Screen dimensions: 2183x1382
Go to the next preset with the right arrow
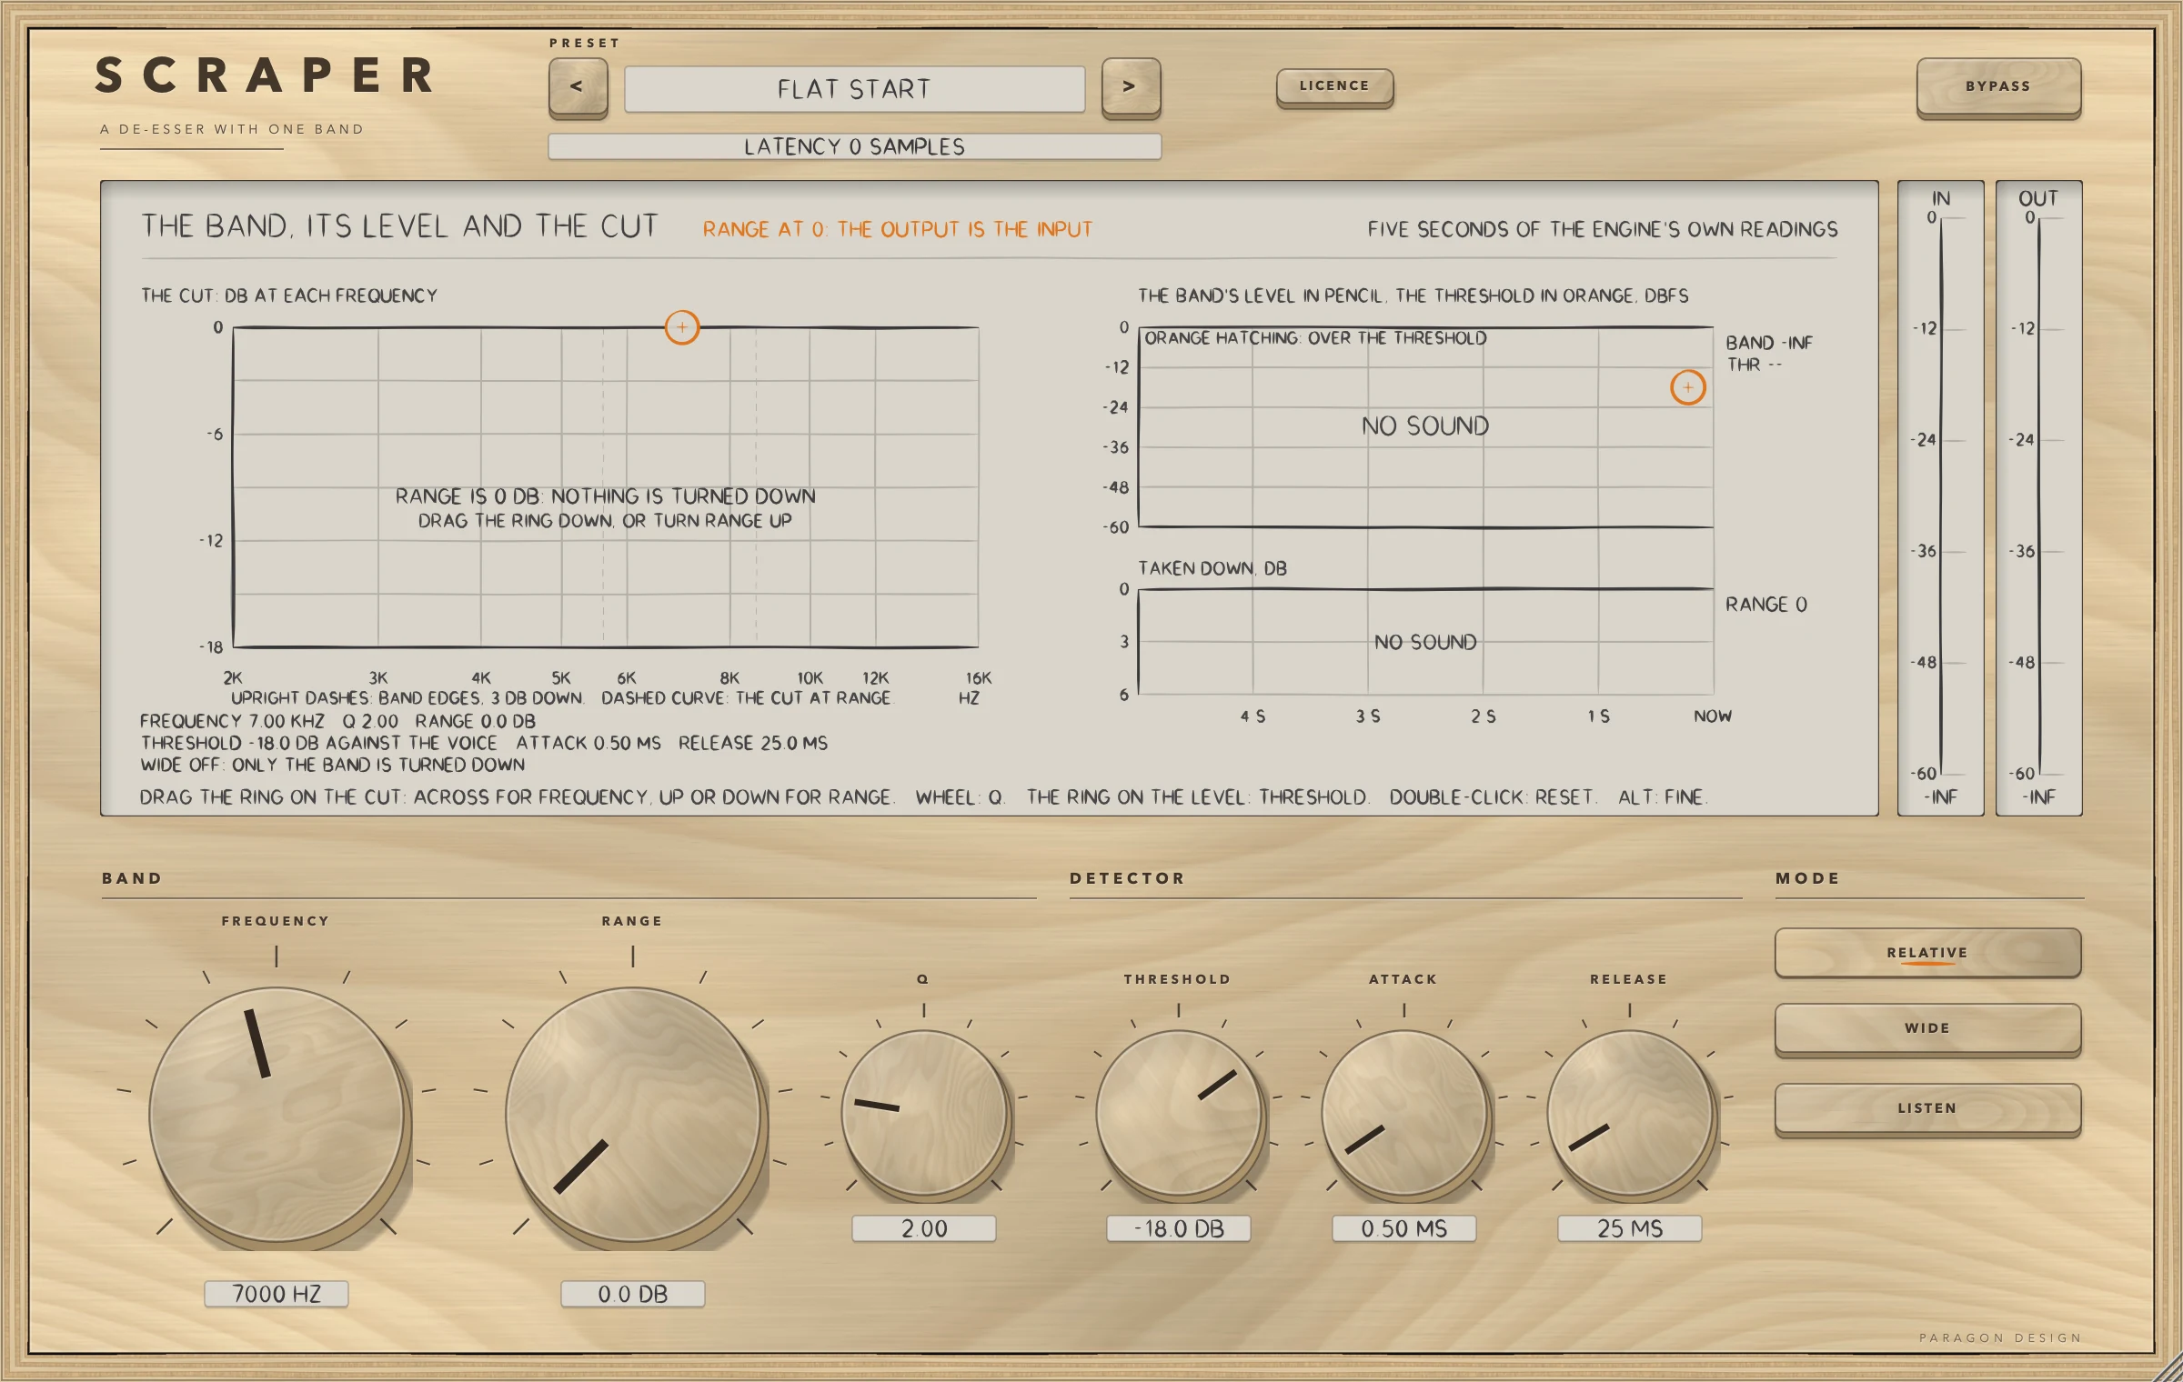1131,86
